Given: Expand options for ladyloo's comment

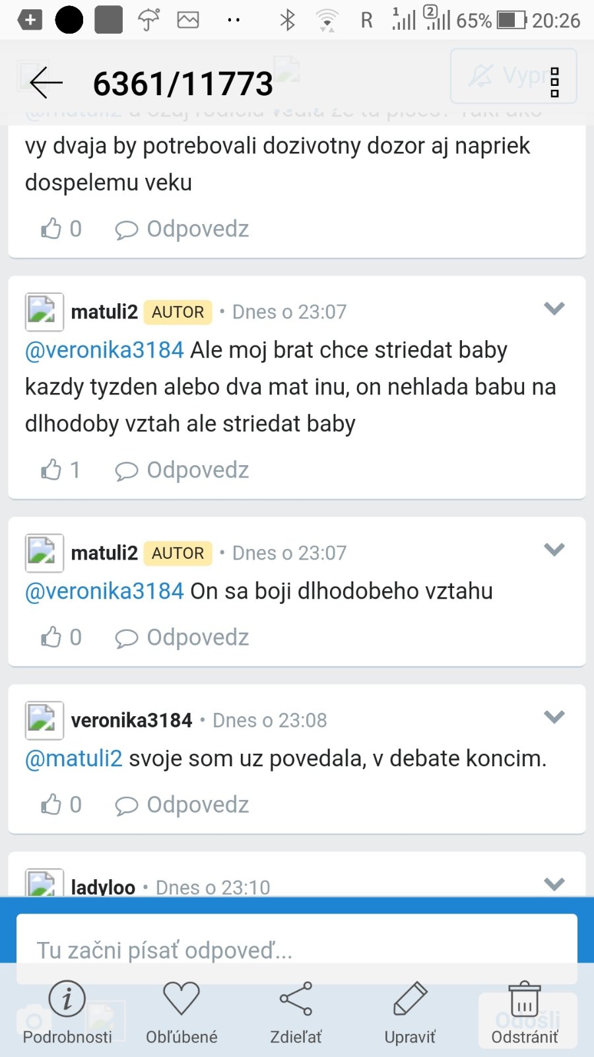Looking at the screenshot, I should (554, 884).
